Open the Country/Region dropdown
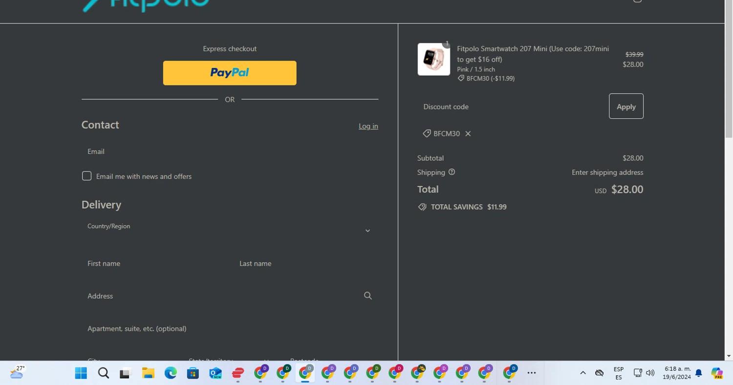 coord(230,230)
